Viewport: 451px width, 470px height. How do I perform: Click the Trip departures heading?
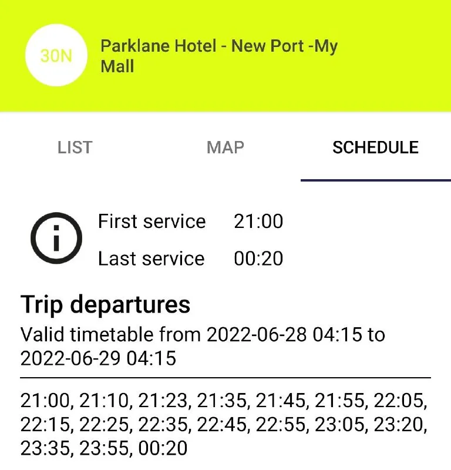pyautogui.click(x=106, y=305)
